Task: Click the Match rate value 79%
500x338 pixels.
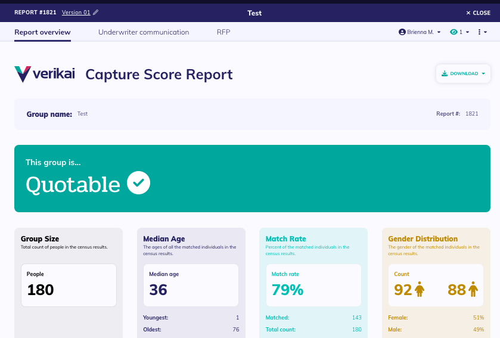Action: pyautogui.click(x=287, y=290)
